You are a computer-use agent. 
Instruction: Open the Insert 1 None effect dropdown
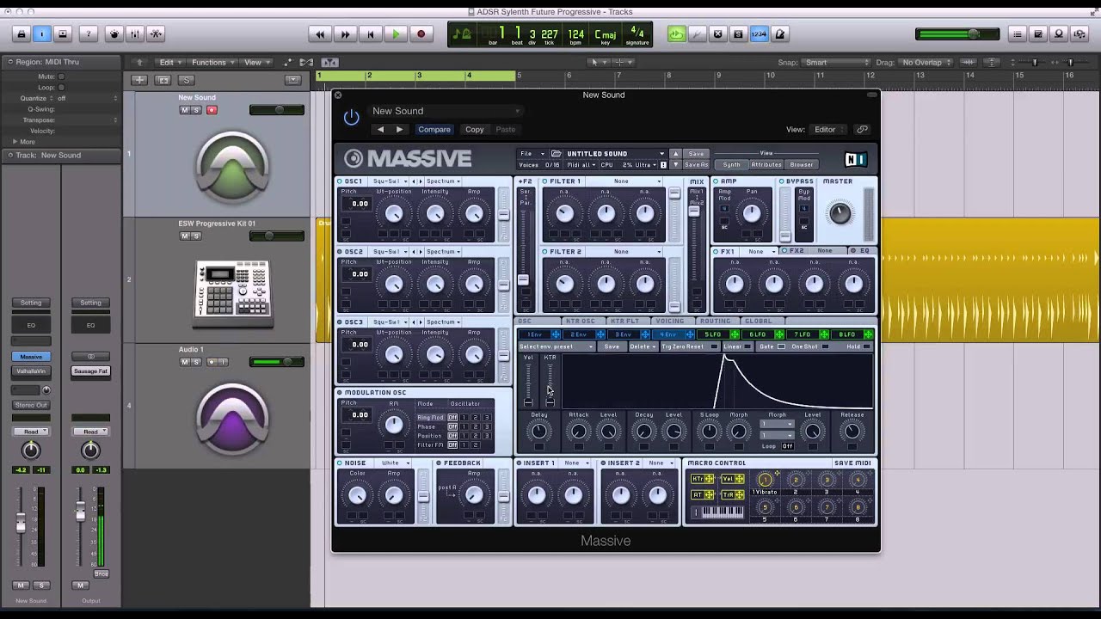pos(575,463)
